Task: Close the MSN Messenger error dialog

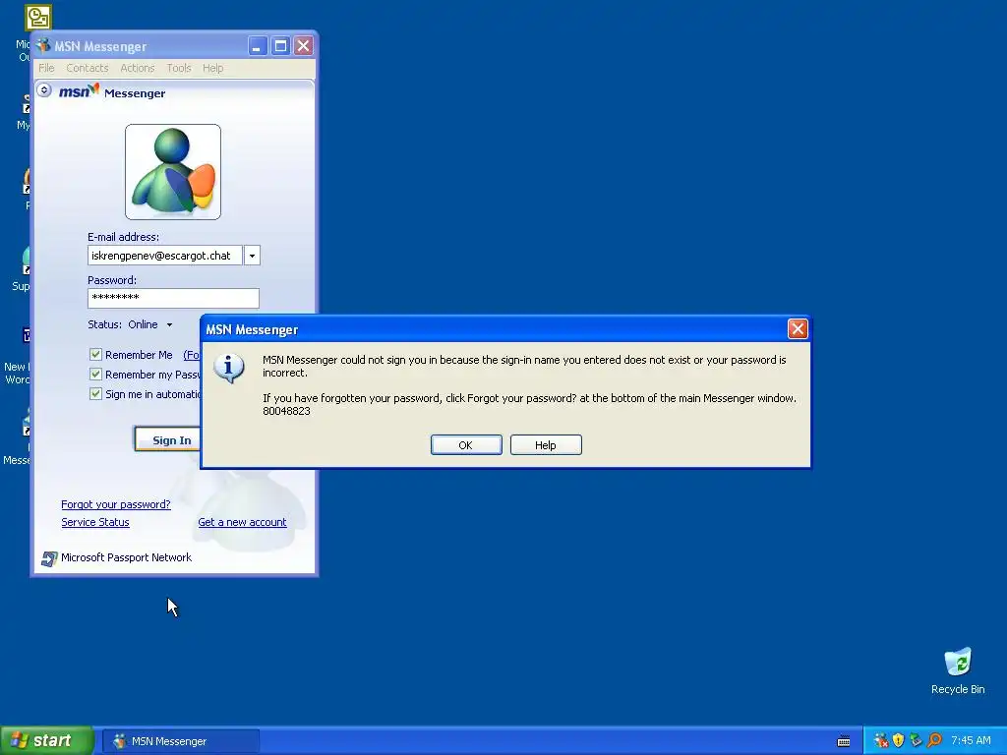Action: point(798,329)
